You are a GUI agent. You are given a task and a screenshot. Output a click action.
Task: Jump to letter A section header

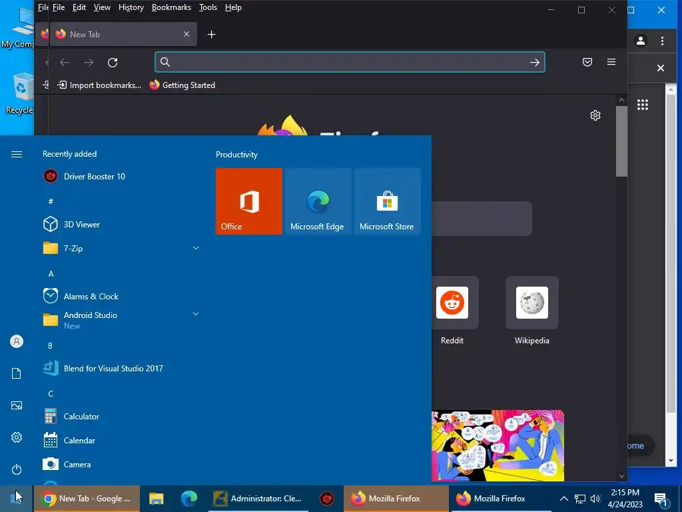51,274
